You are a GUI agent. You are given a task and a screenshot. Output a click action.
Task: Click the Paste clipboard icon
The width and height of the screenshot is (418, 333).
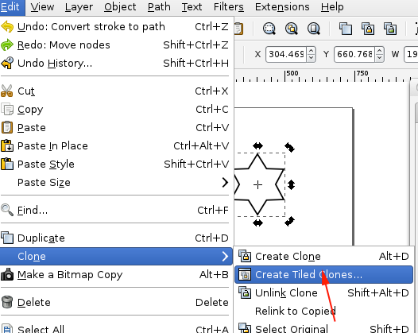[7, 127]
